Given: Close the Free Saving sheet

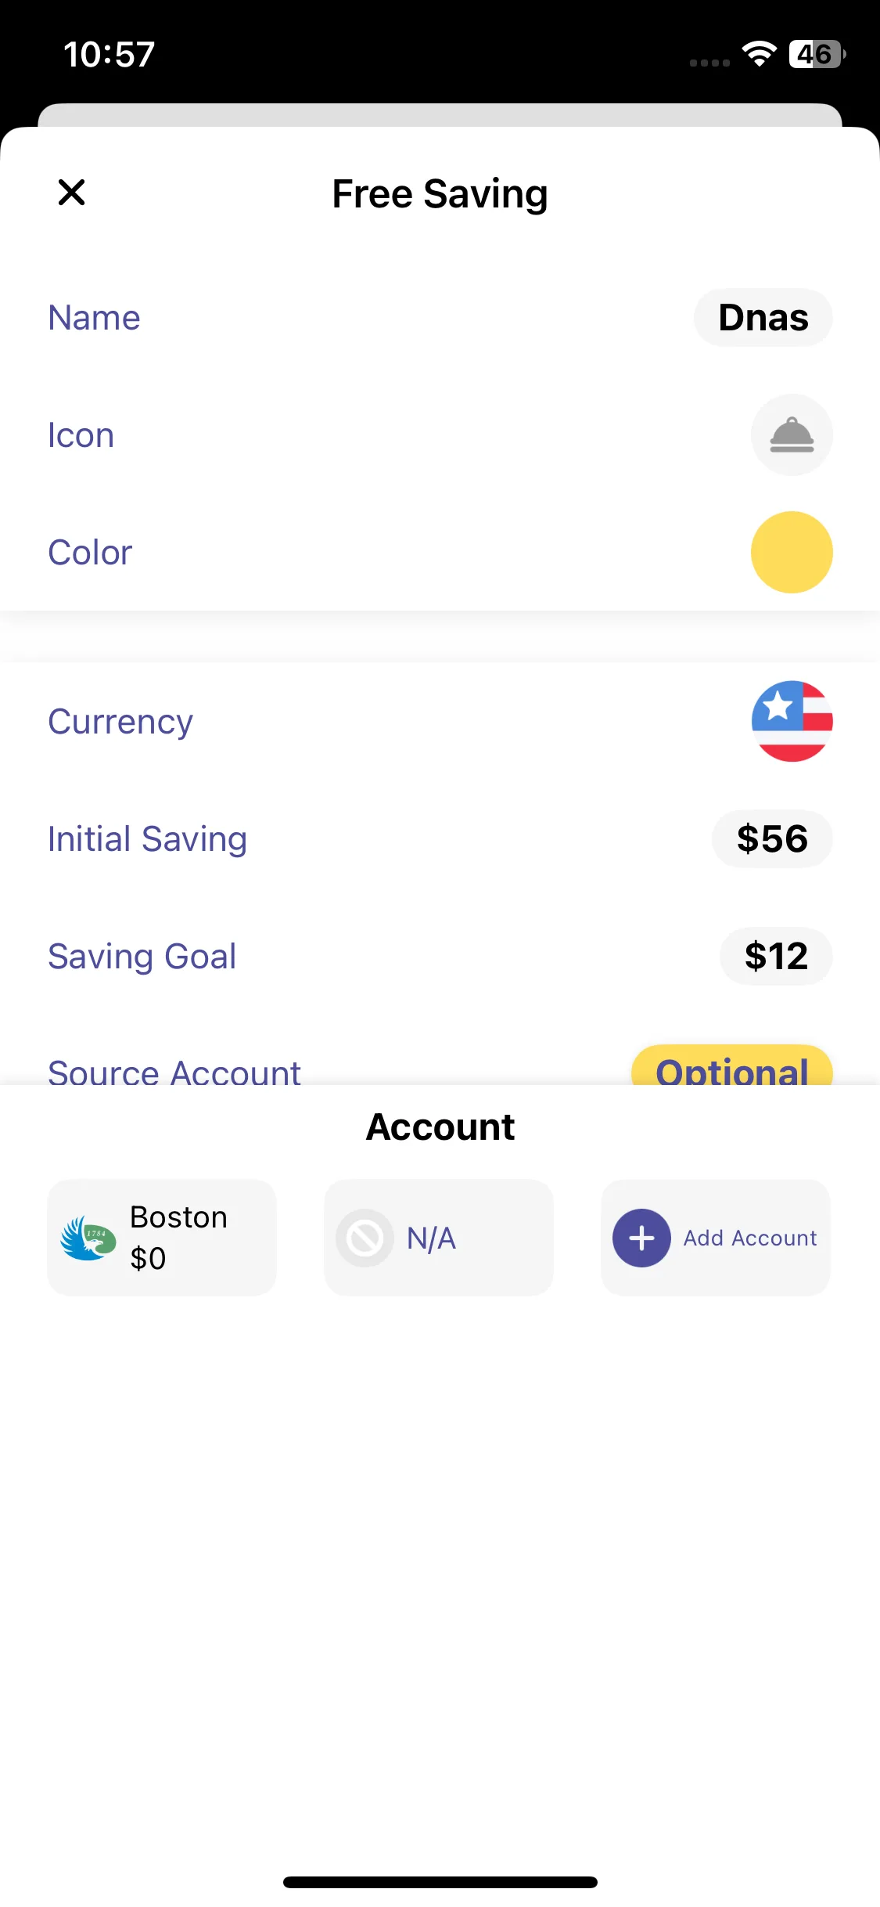Looking at the screenshot, I should click(x=71, y=193).
